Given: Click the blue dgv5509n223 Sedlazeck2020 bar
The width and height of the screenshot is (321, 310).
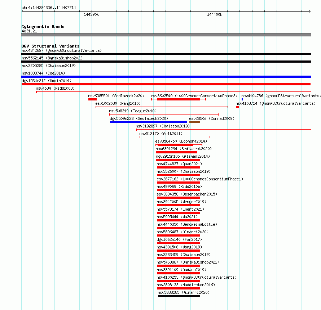Looking at the screenshot, I should [x=149, y=122].
